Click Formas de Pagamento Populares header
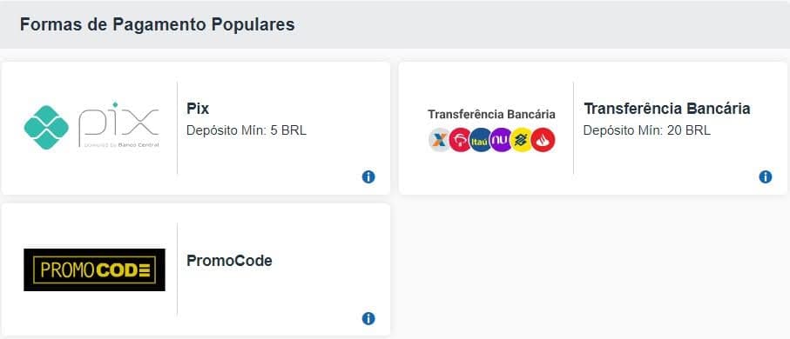 pyautogui.click(x=157, y=24)
